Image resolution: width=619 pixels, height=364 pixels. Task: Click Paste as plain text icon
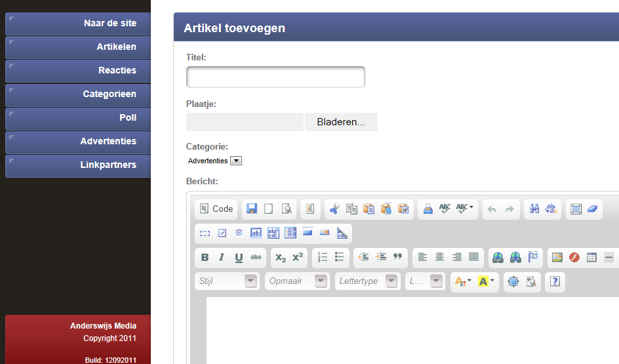pos(386,209)
